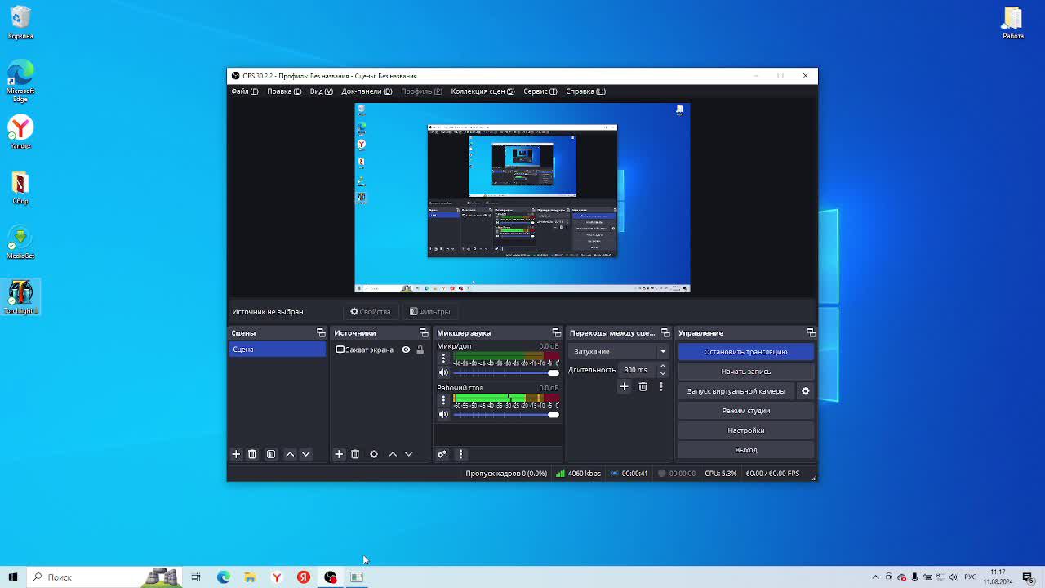Viewport: 1045px width, 588px height.
Task: Undock the Управление panel
Action: [x=811, y=333]
